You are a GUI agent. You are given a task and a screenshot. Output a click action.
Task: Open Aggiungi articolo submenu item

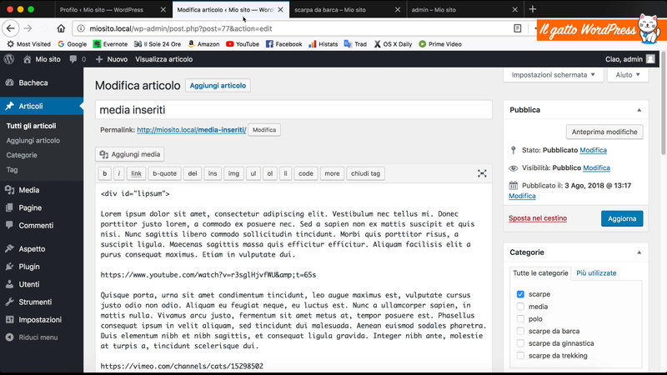[33, 140]
